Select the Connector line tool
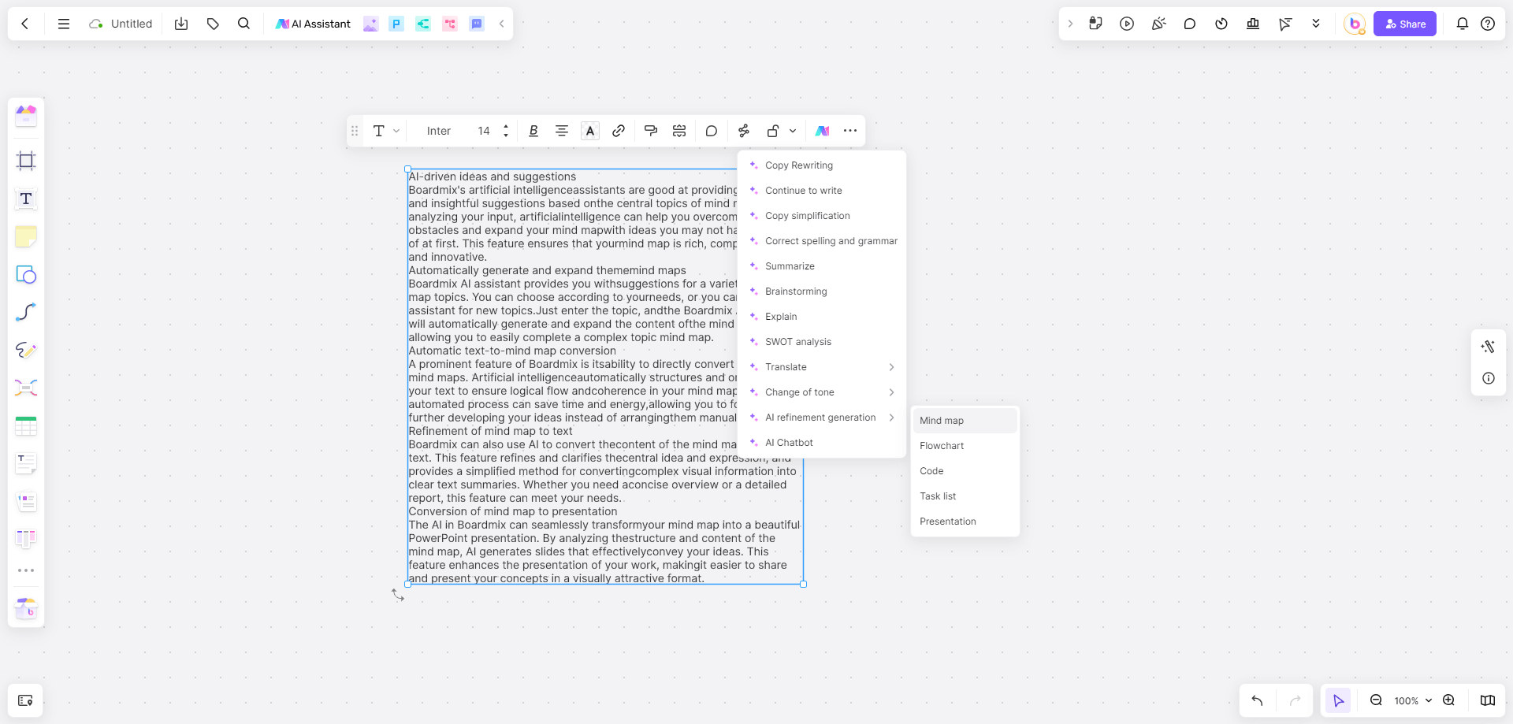This screenshot has width=1513, height=724. pyautogui.click(x=26, y=312)
